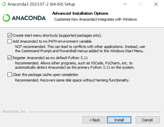Enable Add Anaconda3 to my PATH checkbox
164x127 pixels.
[10, 41]
